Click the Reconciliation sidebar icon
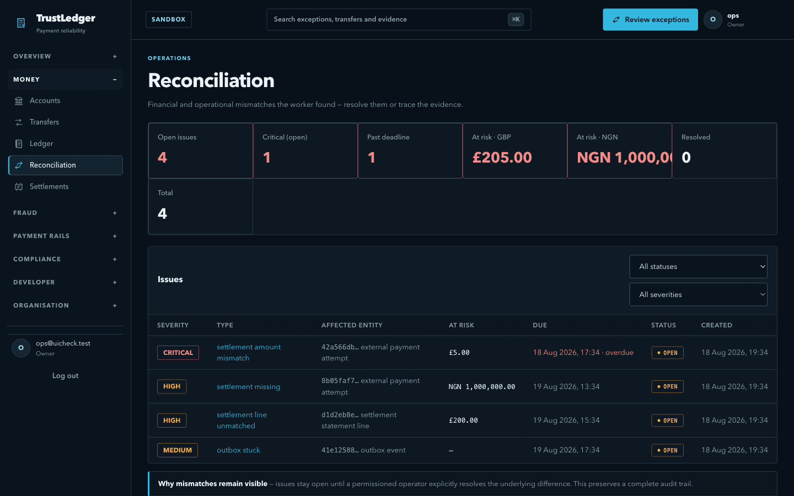This screenshot has width=794, height=496. click(x=19, y=165)
